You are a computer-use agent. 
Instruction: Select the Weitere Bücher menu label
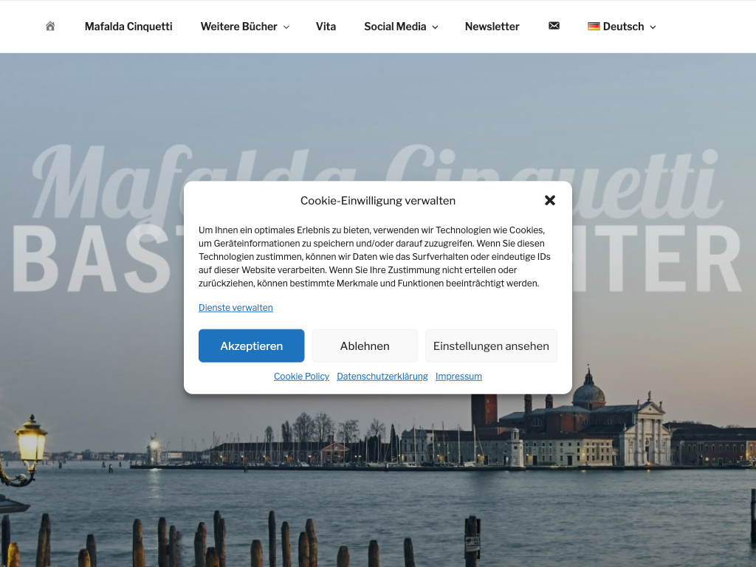(x=238, y=27)
